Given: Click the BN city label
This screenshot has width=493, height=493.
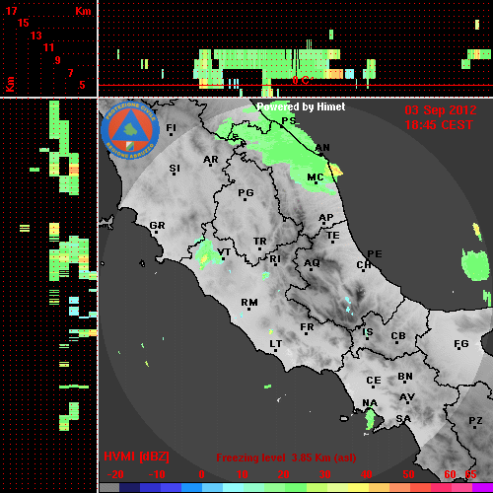Looking at the screenshot, I should click(x=405, y=377).
